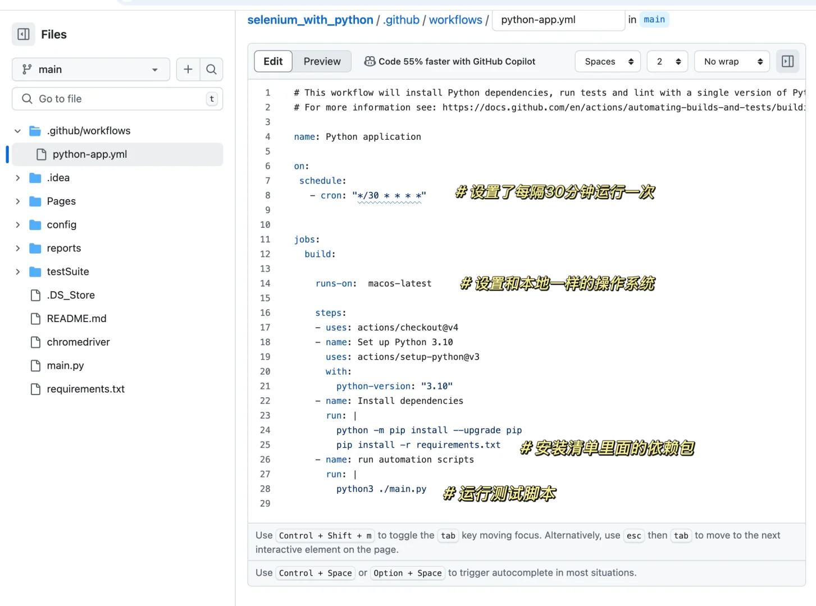
Task: Click the git branch icon beside main
Action: (x=27, y=69)
